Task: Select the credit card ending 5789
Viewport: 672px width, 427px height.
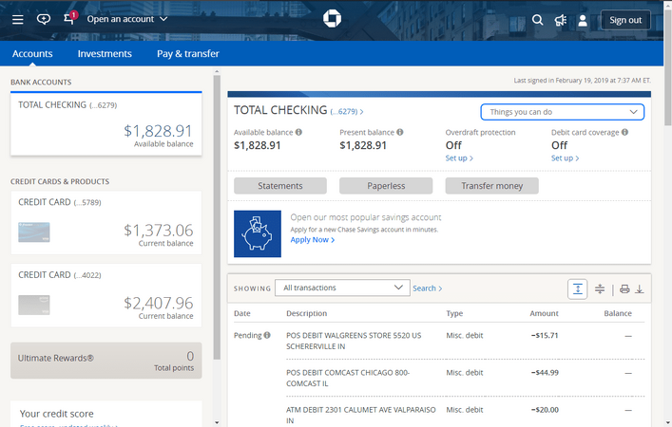Action: [x=106, y=222]
